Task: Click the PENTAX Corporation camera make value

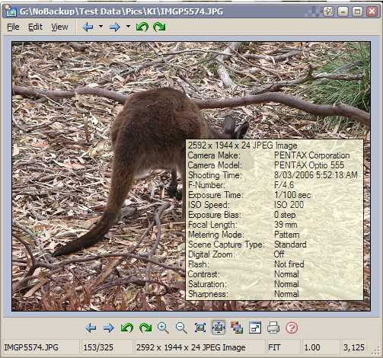Action: point(312,155)
